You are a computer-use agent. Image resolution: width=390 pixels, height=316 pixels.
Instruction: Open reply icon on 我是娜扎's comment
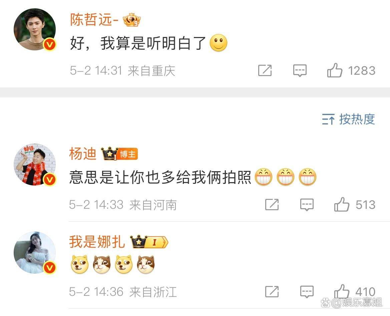tap(307, 292)
